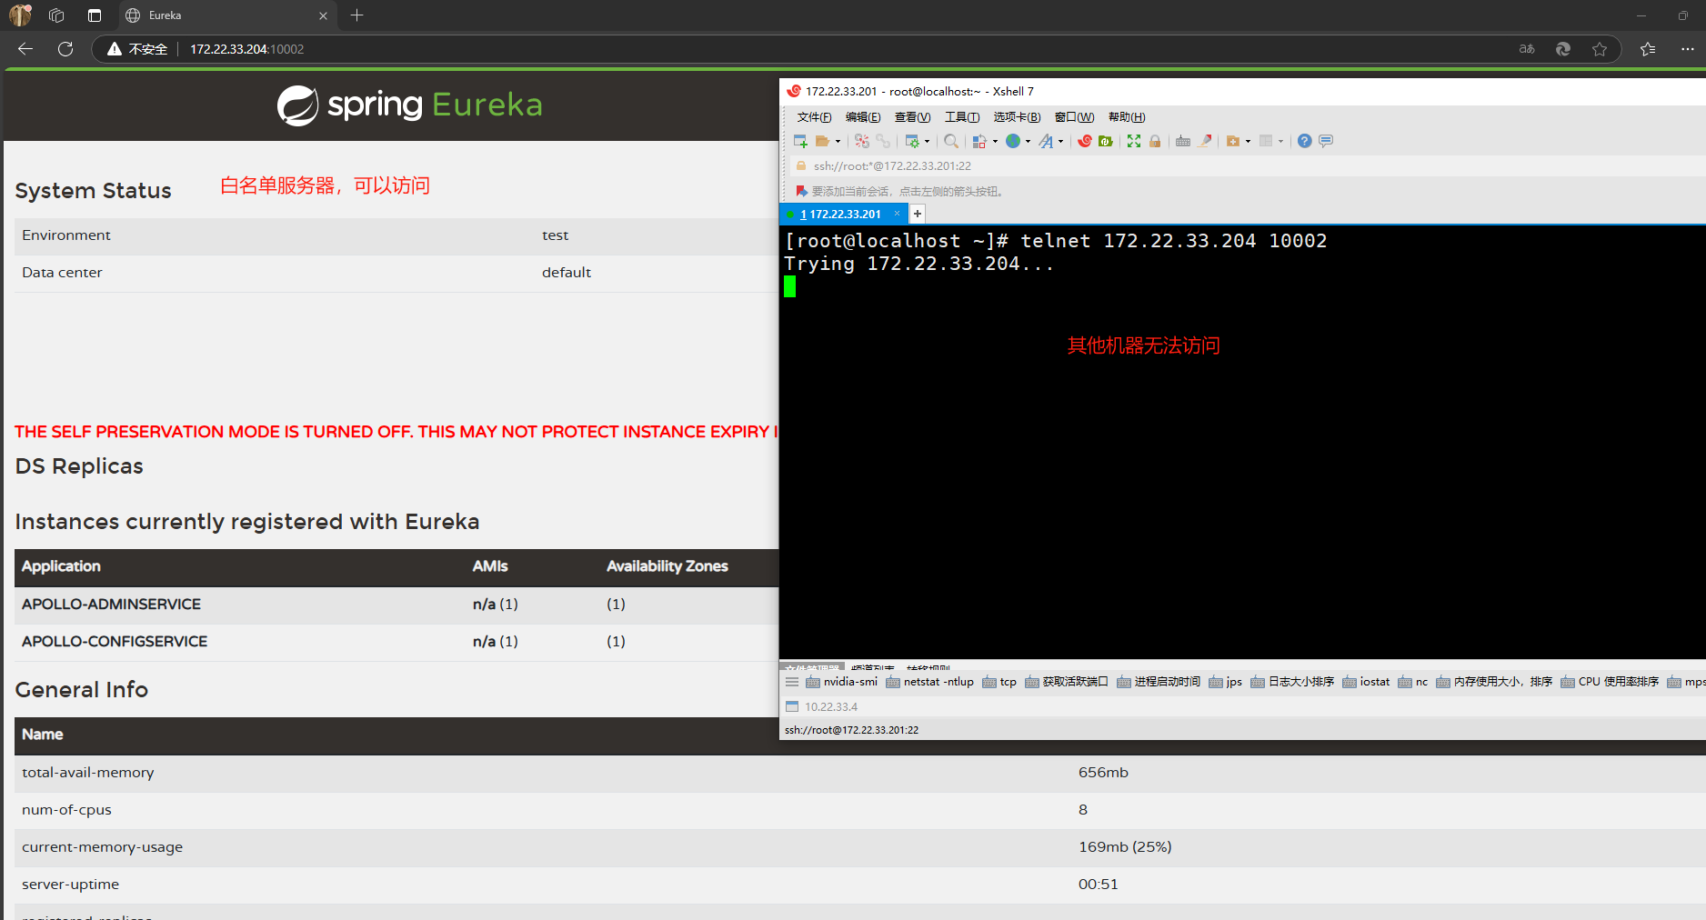Toggle full screen mode in Xshell
Screen dimensions: 1706x920
(1134, 141)
